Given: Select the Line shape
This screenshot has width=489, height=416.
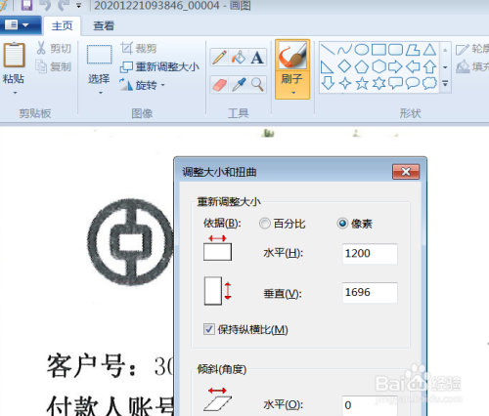Looking at the screenshot, I should click(x=328, y=50).
